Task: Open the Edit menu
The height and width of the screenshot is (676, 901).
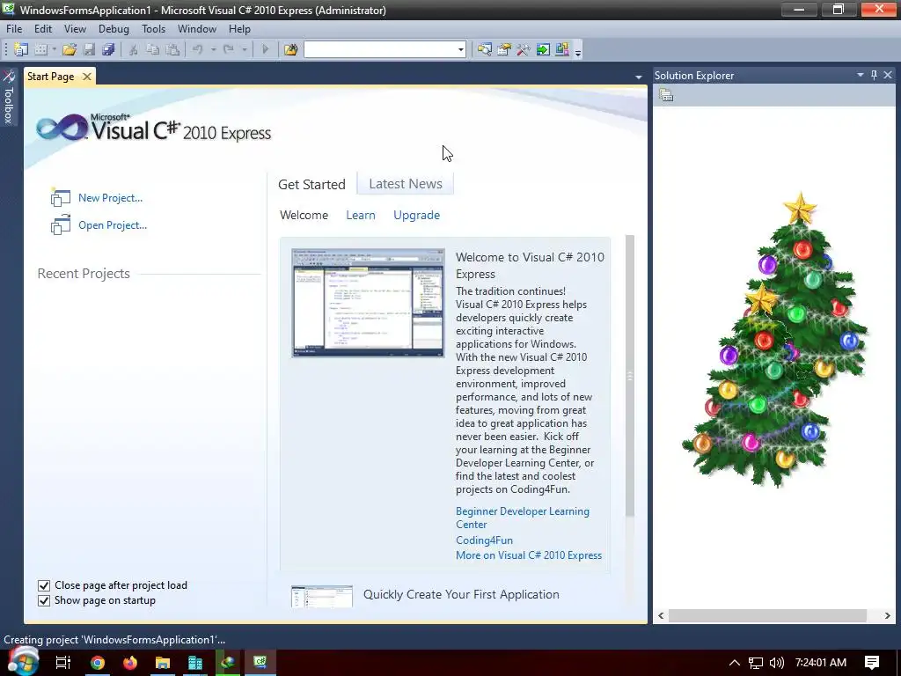Action: 42,29
